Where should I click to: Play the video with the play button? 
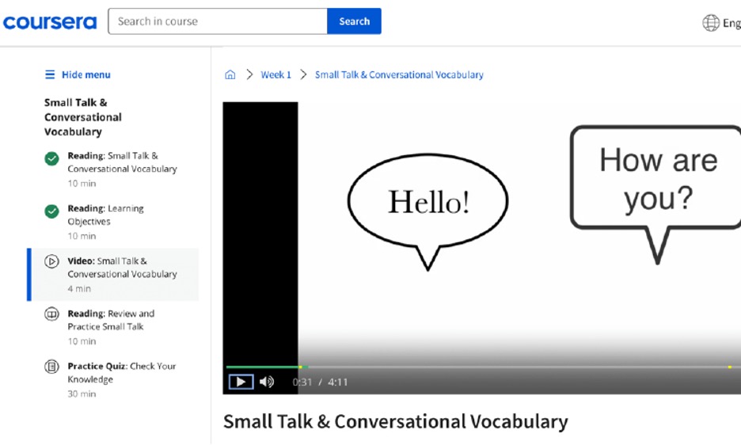[x=241, y=382]
